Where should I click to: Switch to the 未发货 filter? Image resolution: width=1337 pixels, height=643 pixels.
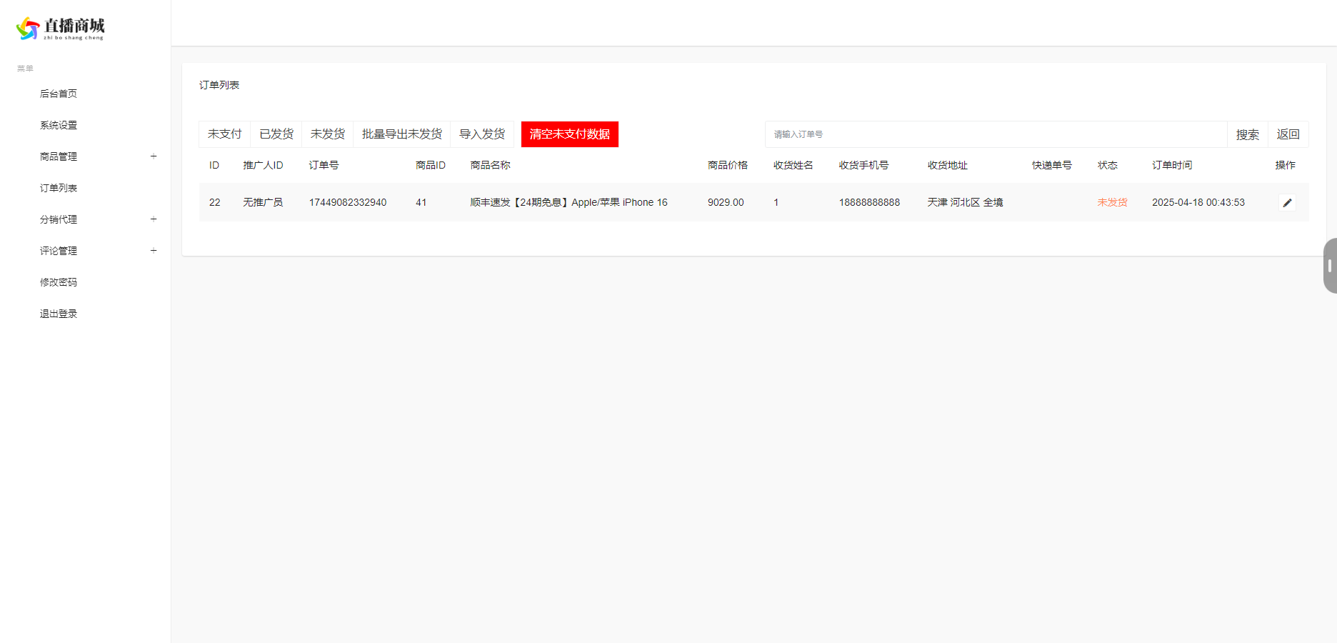pos(327,134)
